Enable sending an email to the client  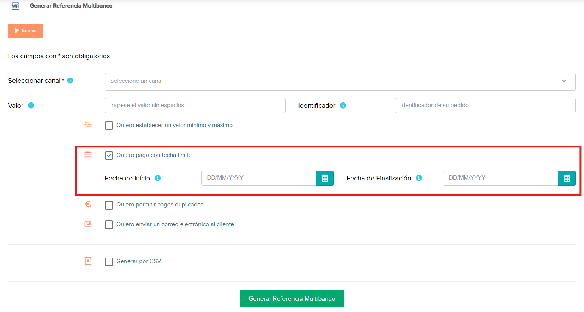coord(109,225)
